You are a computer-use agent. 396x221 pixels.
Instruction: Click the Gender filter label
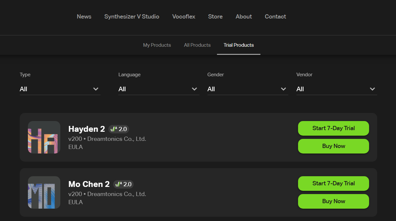click(216, 75)
